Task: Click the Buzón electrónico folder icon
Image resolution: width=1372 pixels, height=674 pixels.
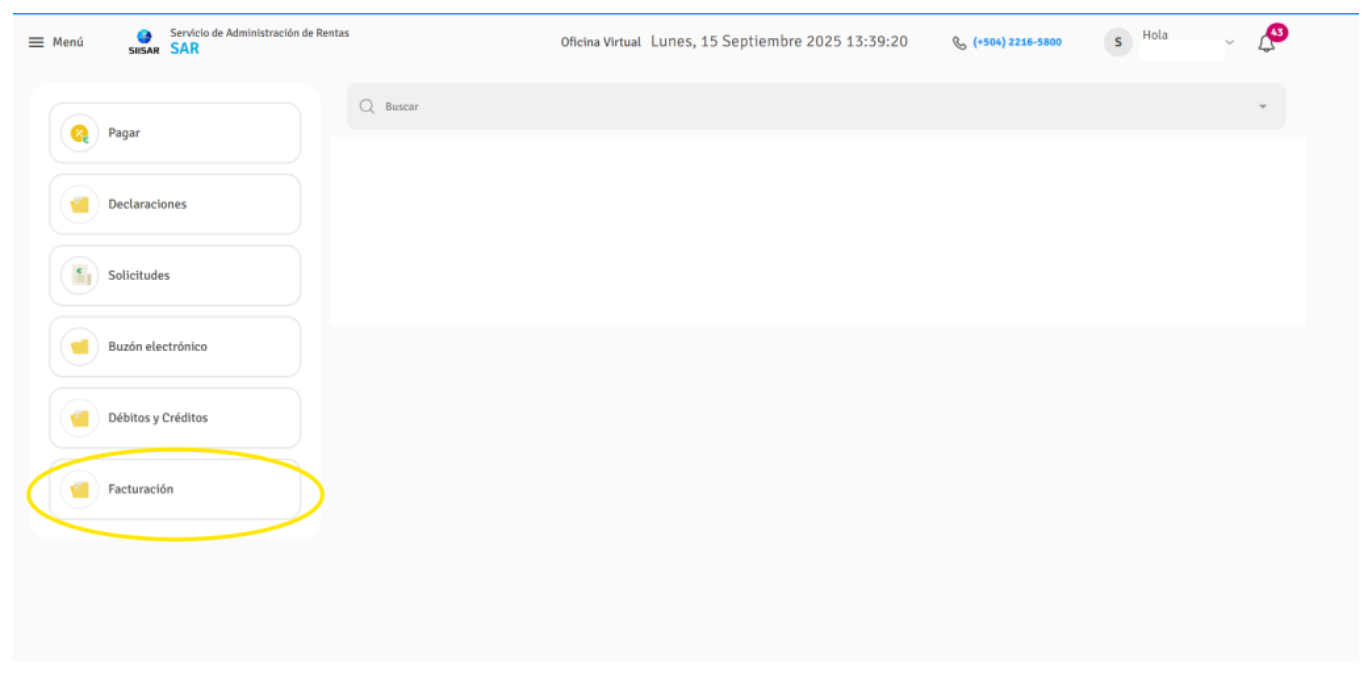Action: point(80,346)
